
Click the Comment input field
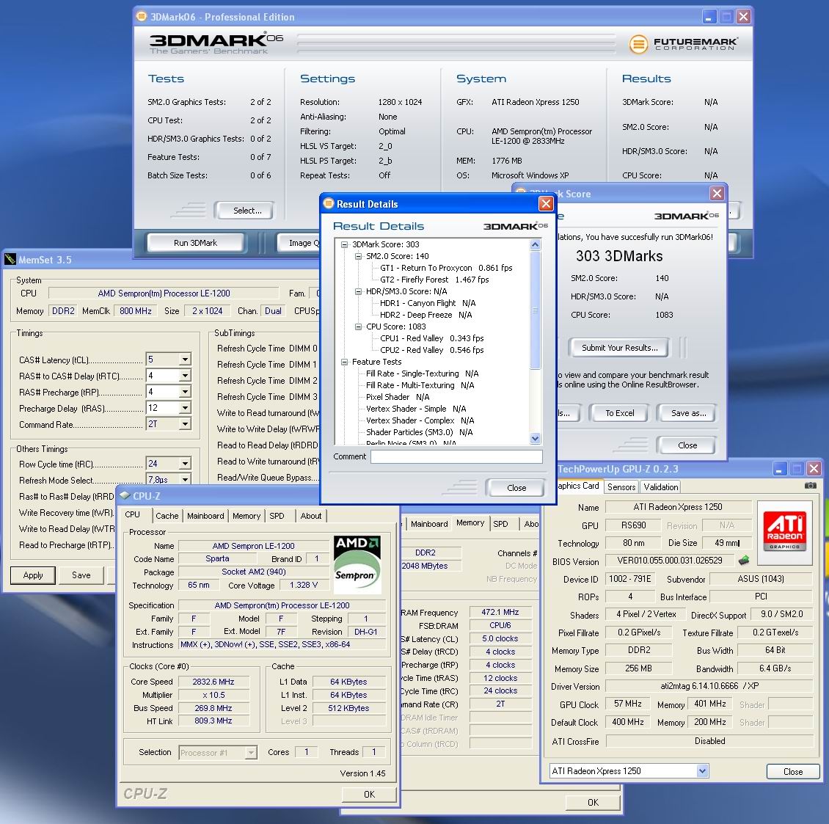coord(457,456)
